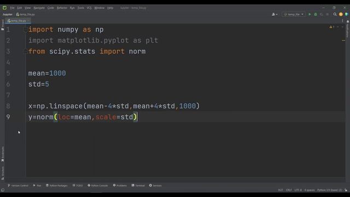
Task: Click the loc parameter on line 9
Action: [x=64, y=117]
